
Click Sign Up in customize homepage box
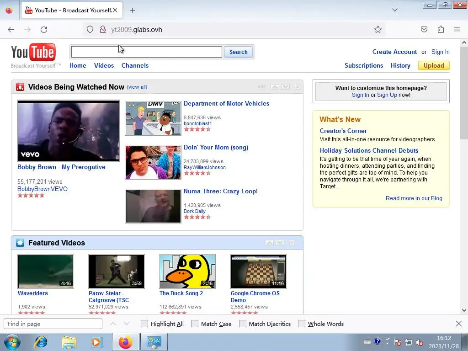coord(387,95)
